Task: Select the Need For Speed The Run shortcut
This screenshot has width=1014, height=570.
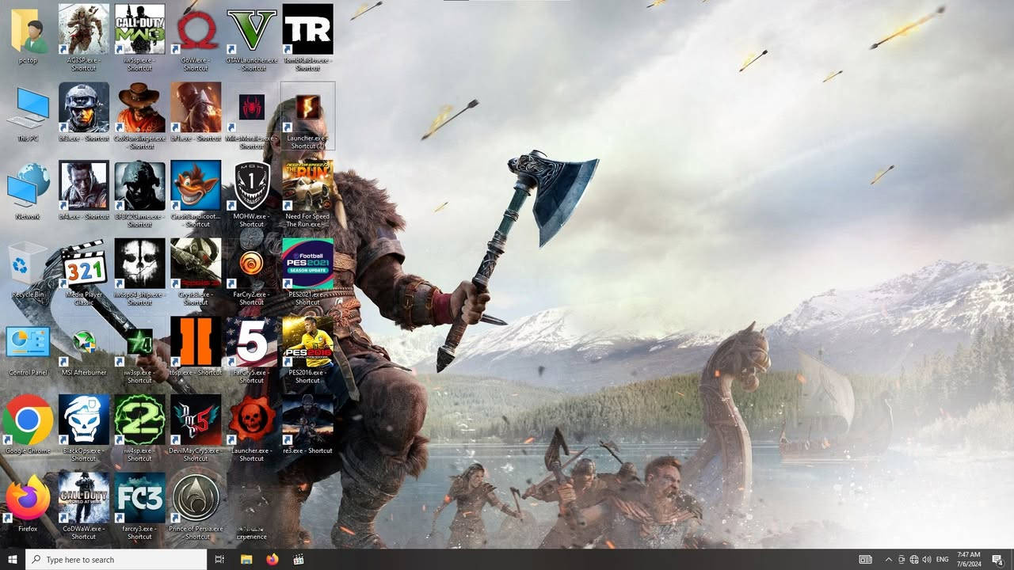Action: point(307,194)
